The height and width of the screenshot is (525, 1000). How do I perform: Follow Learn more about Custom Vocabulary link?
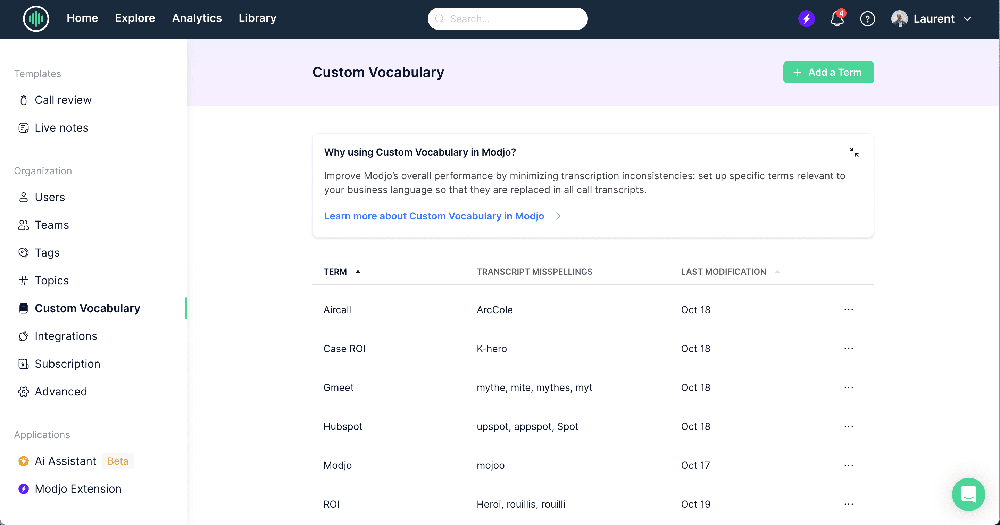click(442, 216)
